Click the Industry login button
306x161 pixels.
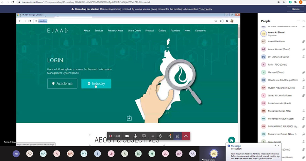coord(96,84)
